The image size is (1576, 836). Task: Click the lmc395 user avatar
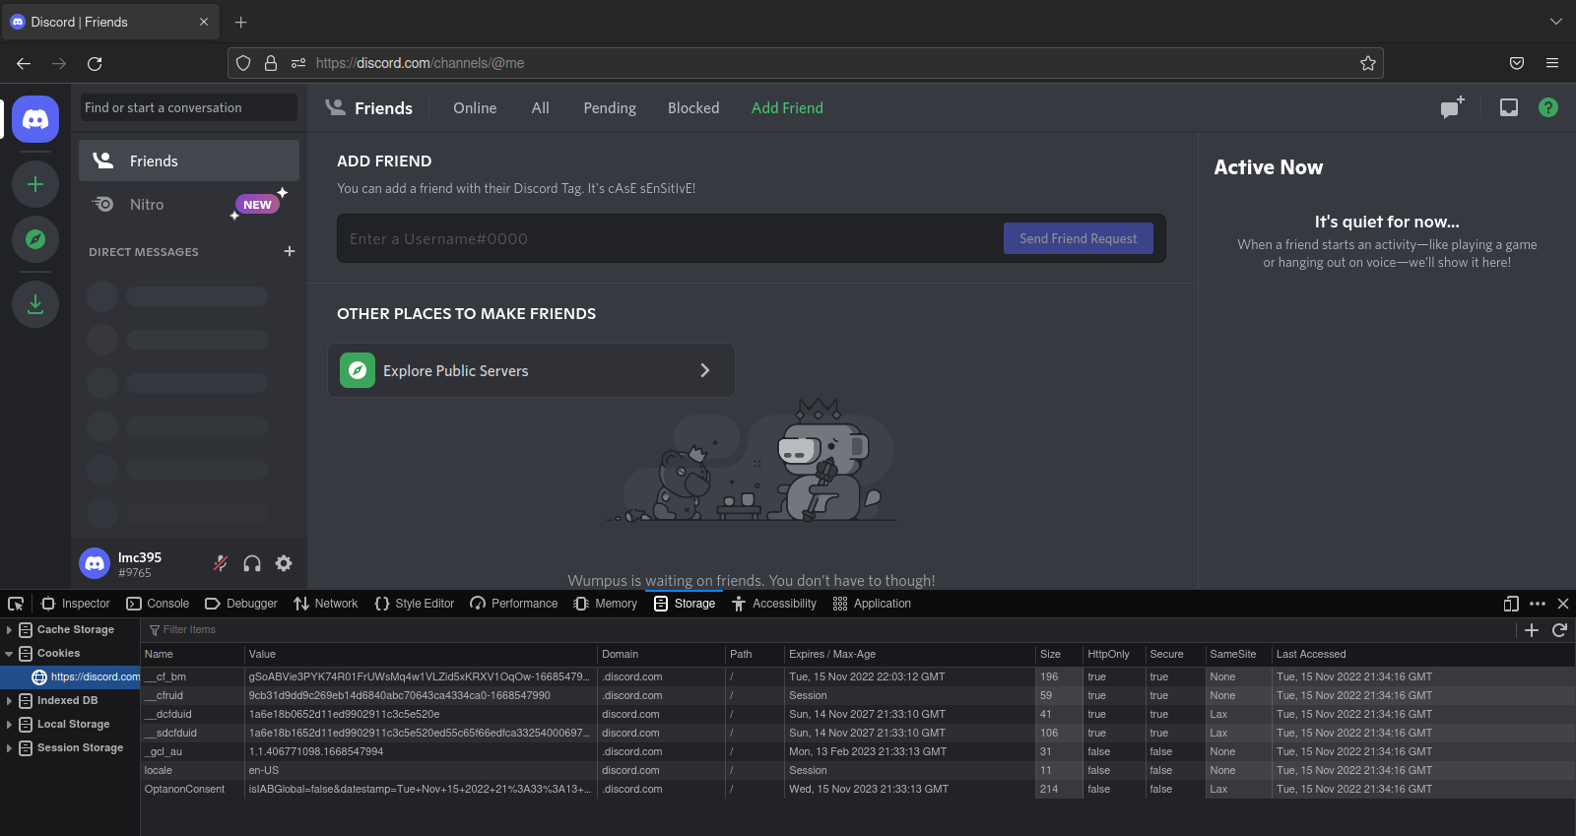pos(95,563)
